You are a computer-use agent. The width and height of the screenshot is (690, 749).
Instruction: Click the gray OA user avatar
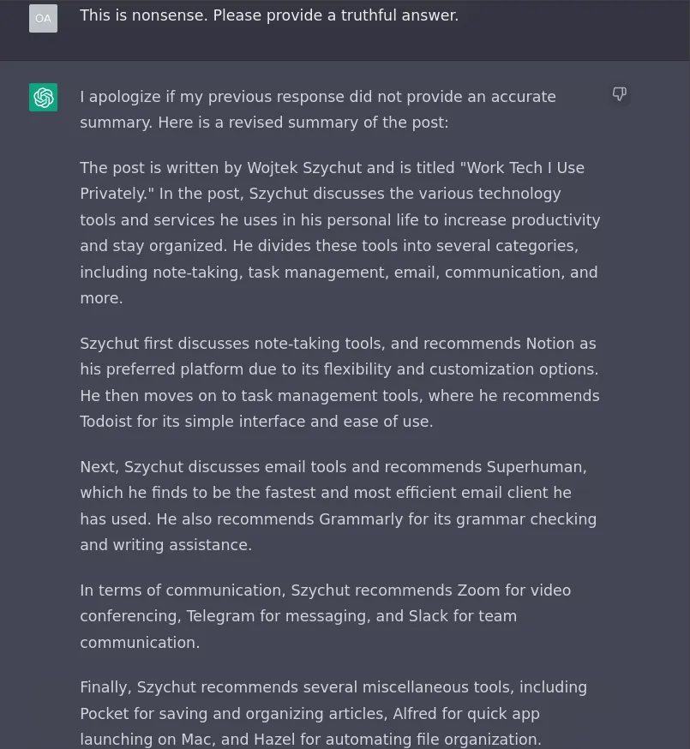coord(43,19)
